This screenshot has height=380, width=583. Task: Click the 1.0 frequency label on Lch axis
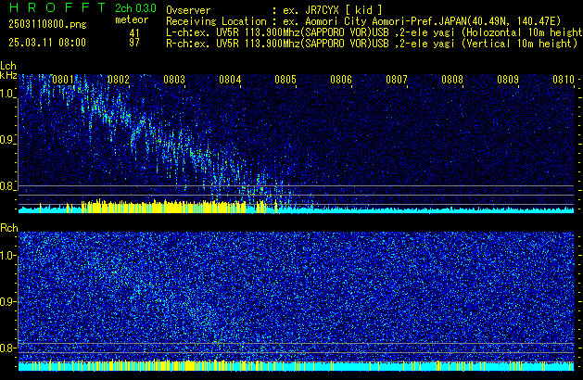[6, 94]
